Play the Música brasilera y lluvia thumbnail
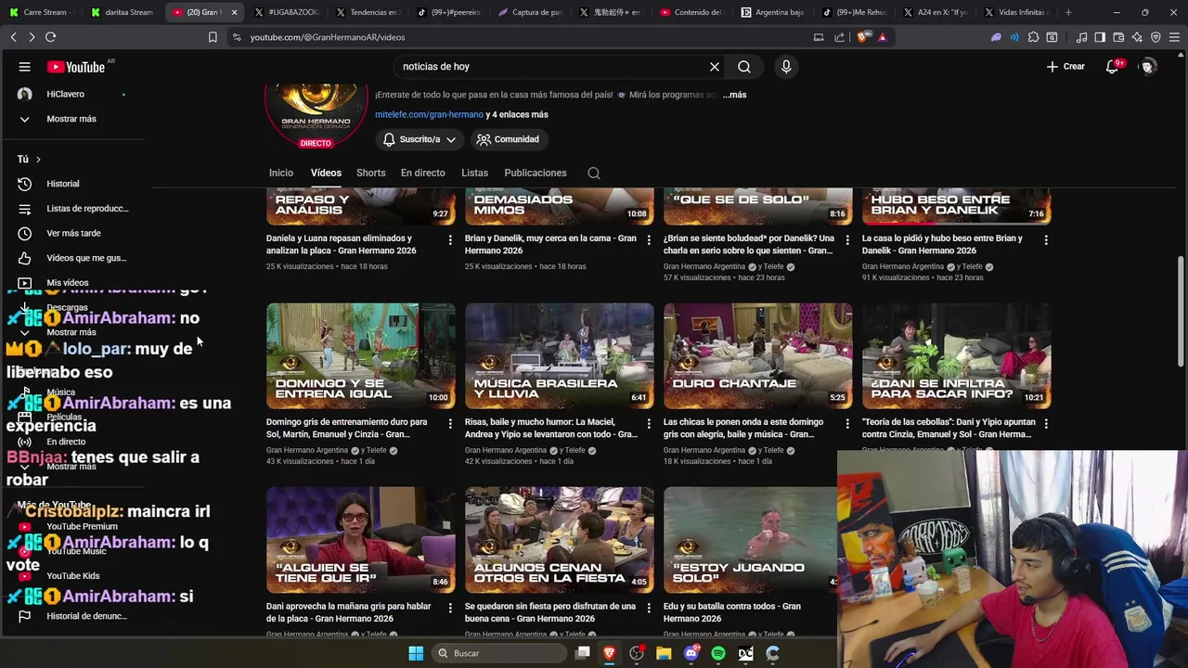This screenshot has height=668, width=1188. (x=560, y=356)
